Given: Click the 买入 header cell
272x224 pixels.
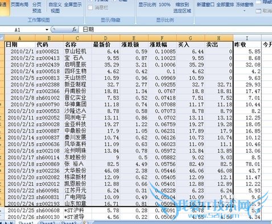Looking at the screenshot, I should pyautogui.click(x=191, y=44).
